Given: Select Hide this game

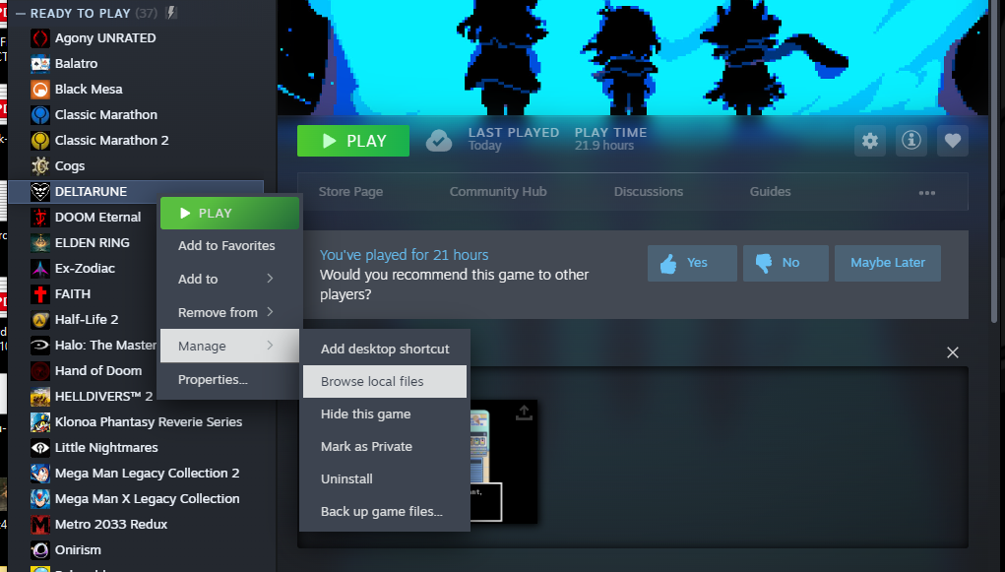Looking at the screenshot, I should [385, 414].
